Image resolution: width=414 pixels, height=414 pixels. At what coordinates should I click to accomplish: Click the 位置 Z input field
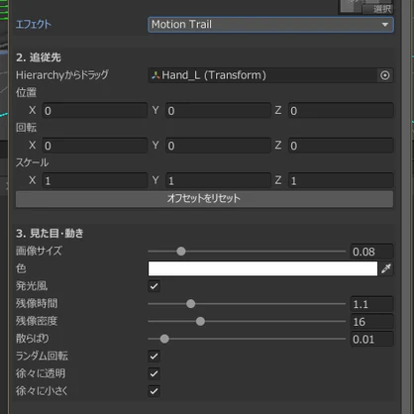pyautogui.click(x=341, y=111)
